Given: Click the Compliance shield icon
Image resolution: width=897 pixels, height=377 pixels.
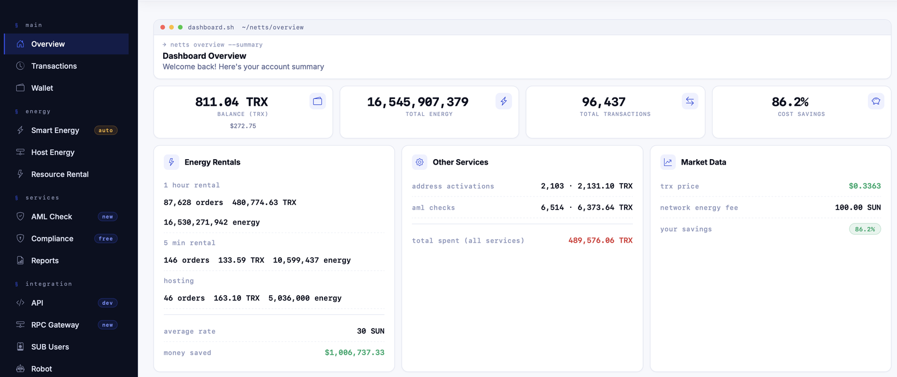Looking at the screenshot, I should coord(20,238).
